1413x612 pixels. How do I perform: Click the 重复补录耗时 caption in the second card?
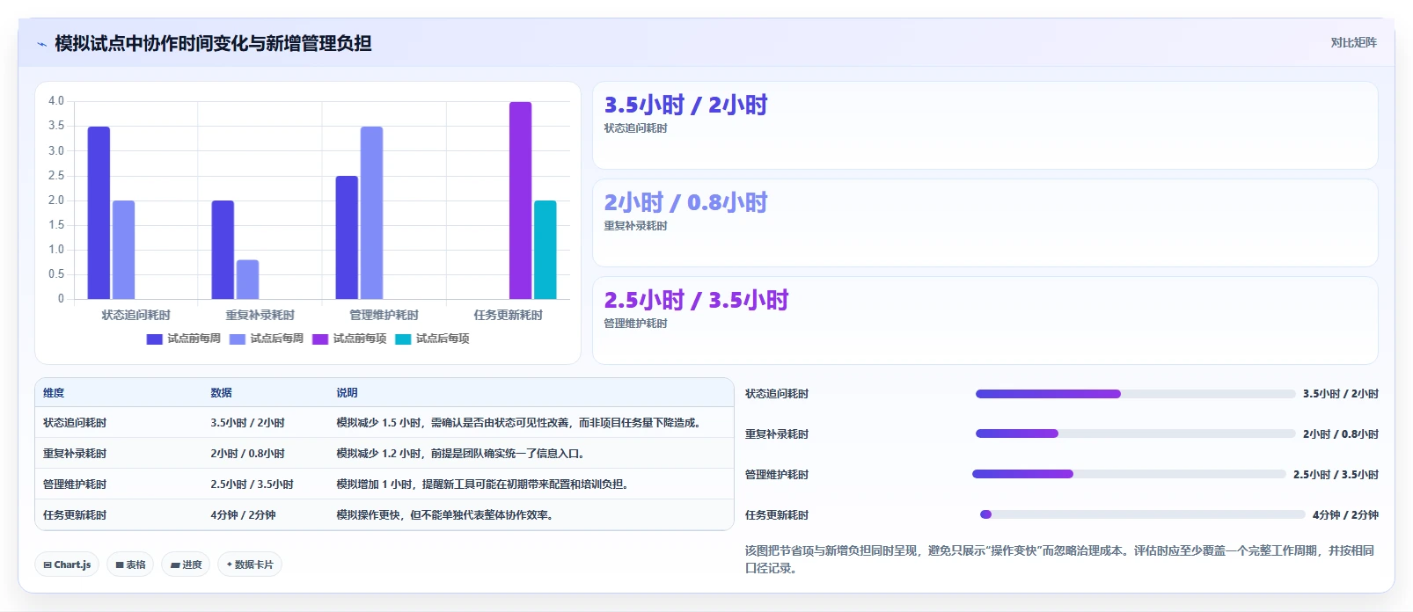(x=635, y=226)
